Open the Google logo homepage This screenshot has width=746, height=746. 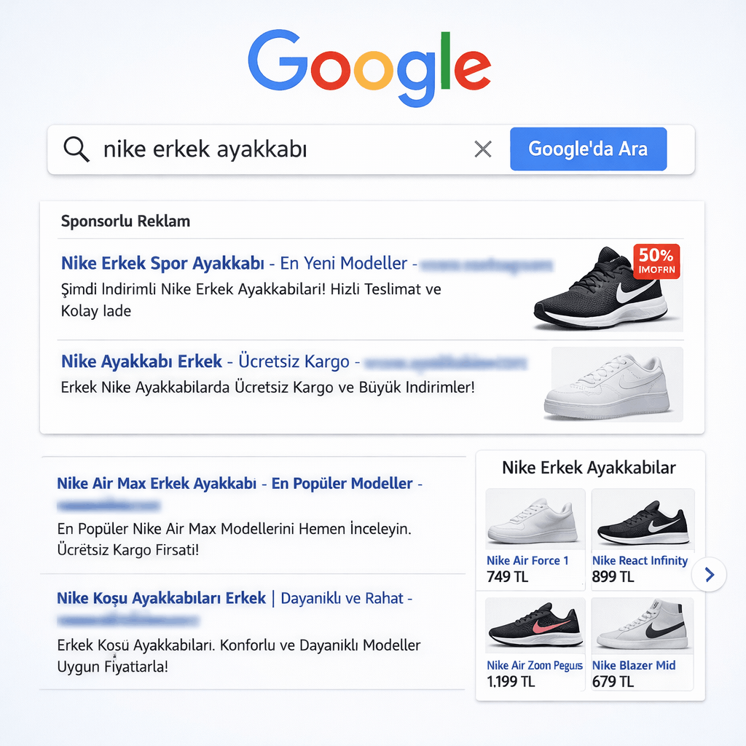click(x=369, y=68)
